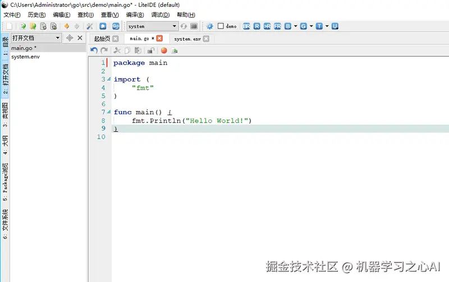Screen dimensions: 449x282
Task: Open the 查看(V) menu
Action: click(x=109, y=15)
